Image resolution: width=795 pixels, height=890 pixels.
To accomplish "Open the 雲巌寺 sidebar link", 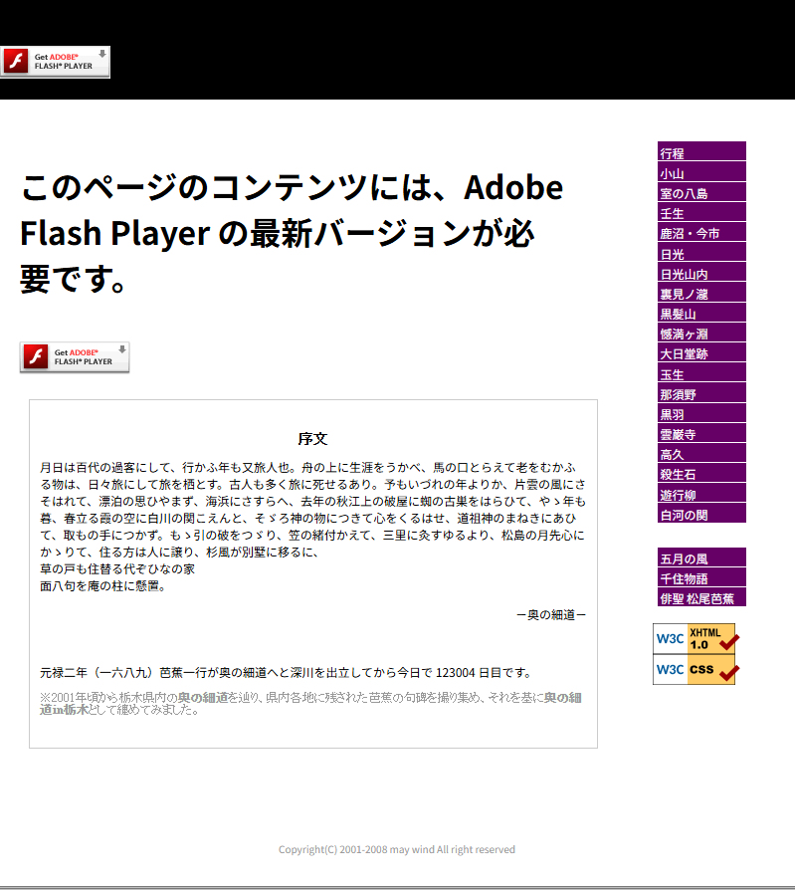I will coord(700,434).
